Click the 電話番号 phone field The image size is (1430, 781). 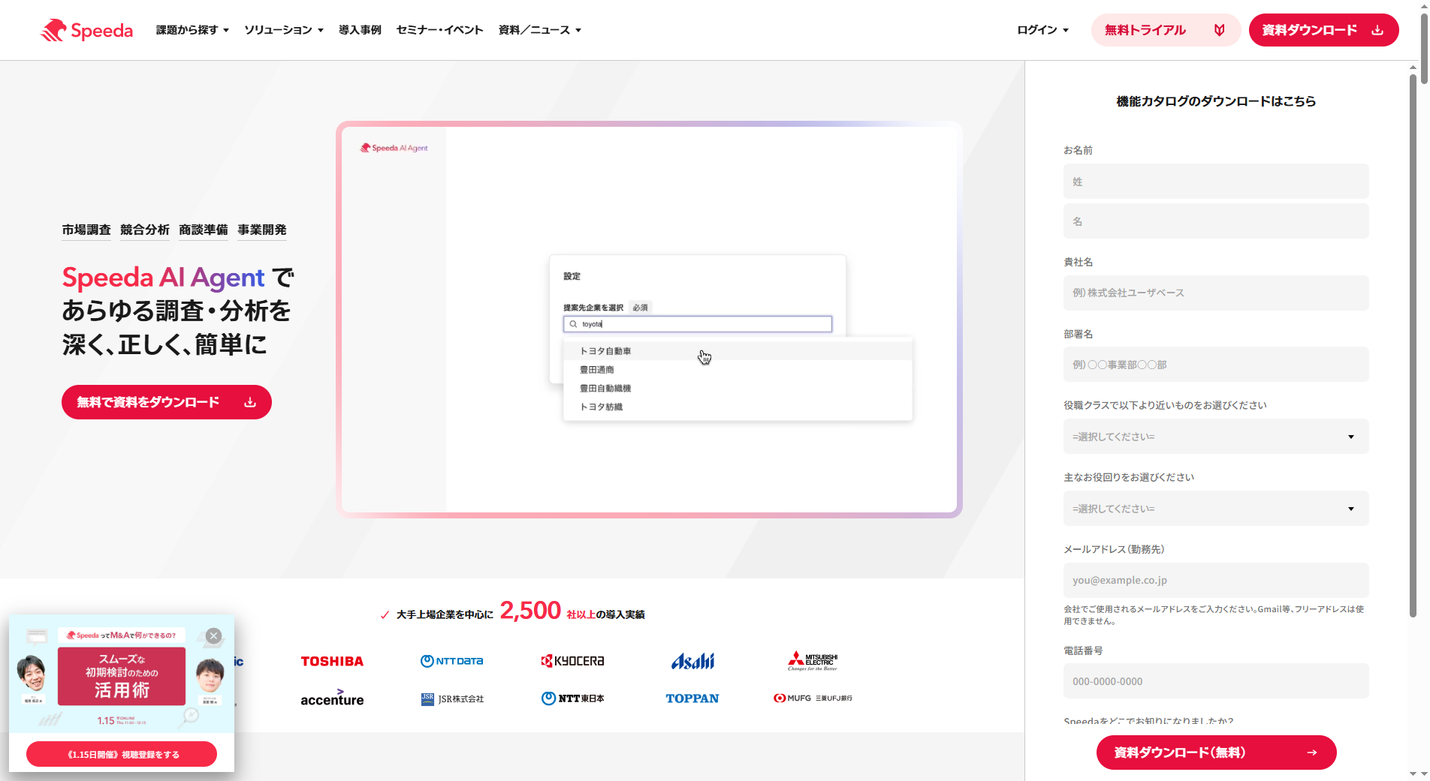click(x=1216, y=681)
